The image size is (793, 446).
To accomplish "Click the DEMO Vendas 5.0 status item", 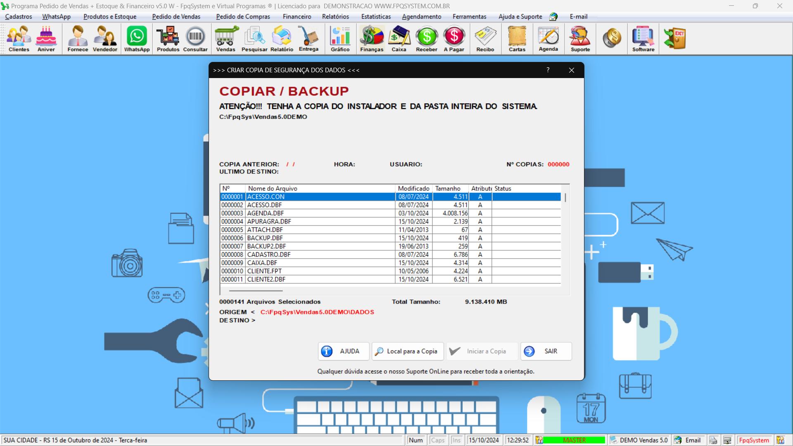I will click(639, 440).
